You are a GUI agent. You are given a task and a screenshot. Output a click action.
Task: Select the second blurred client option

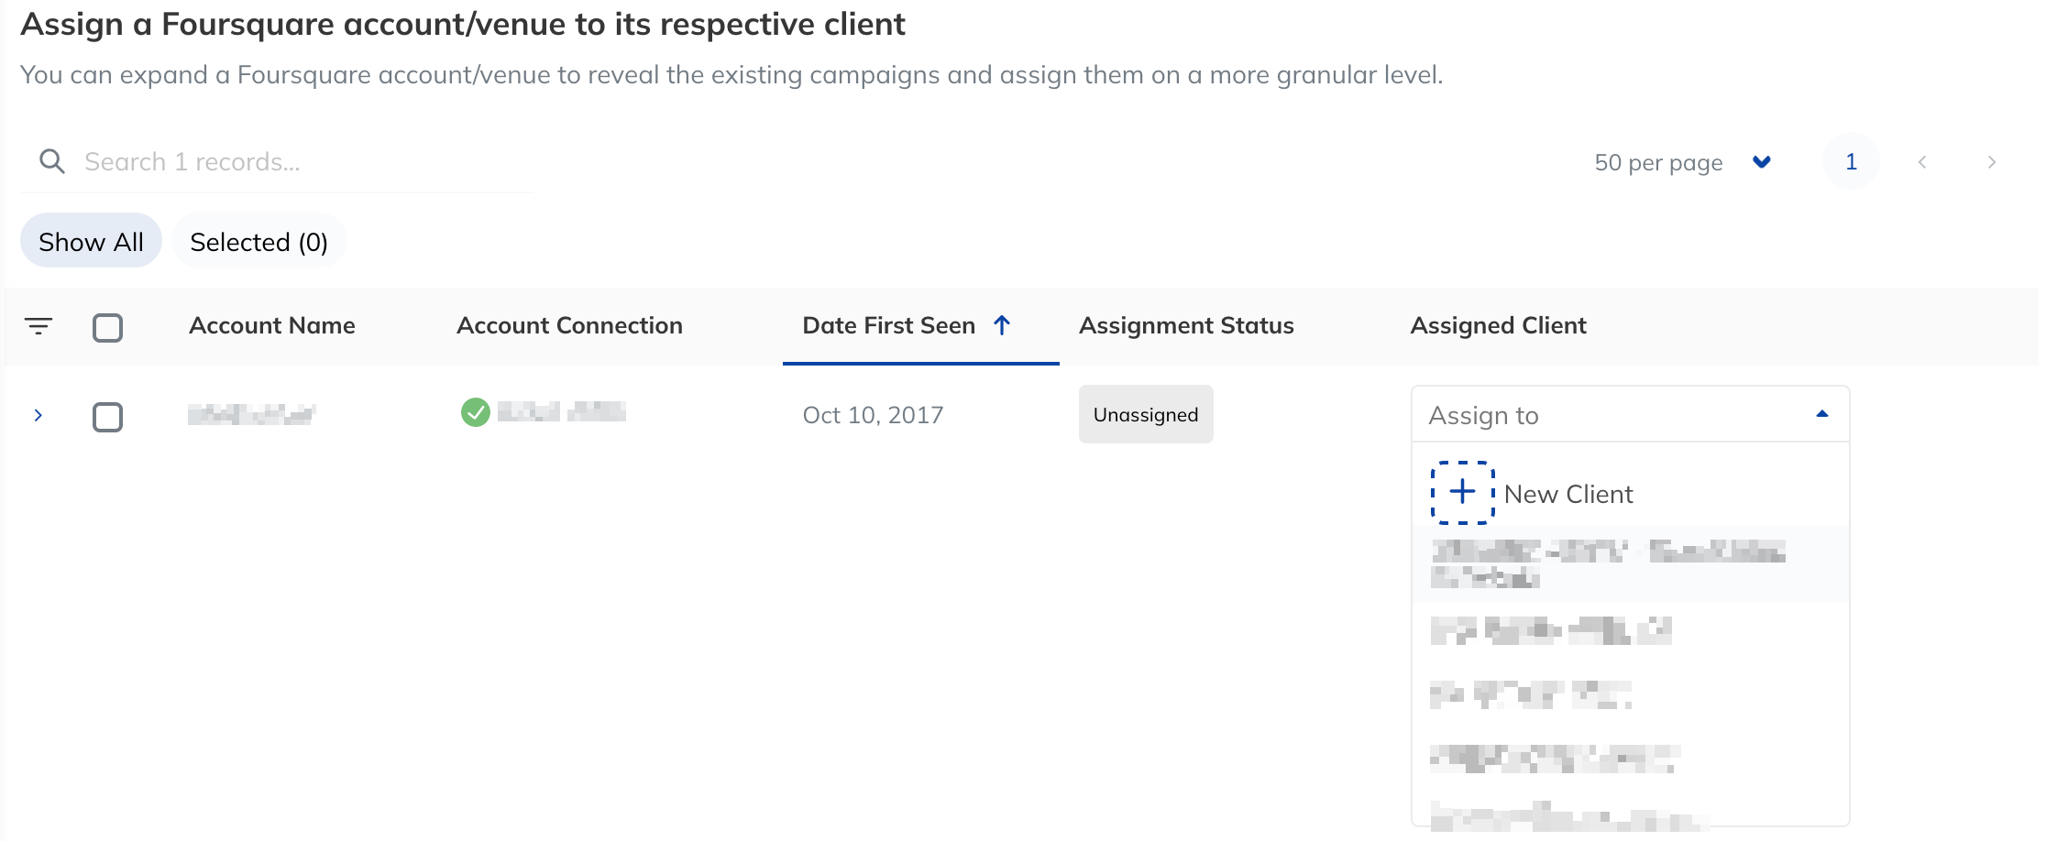[1630, 631]
